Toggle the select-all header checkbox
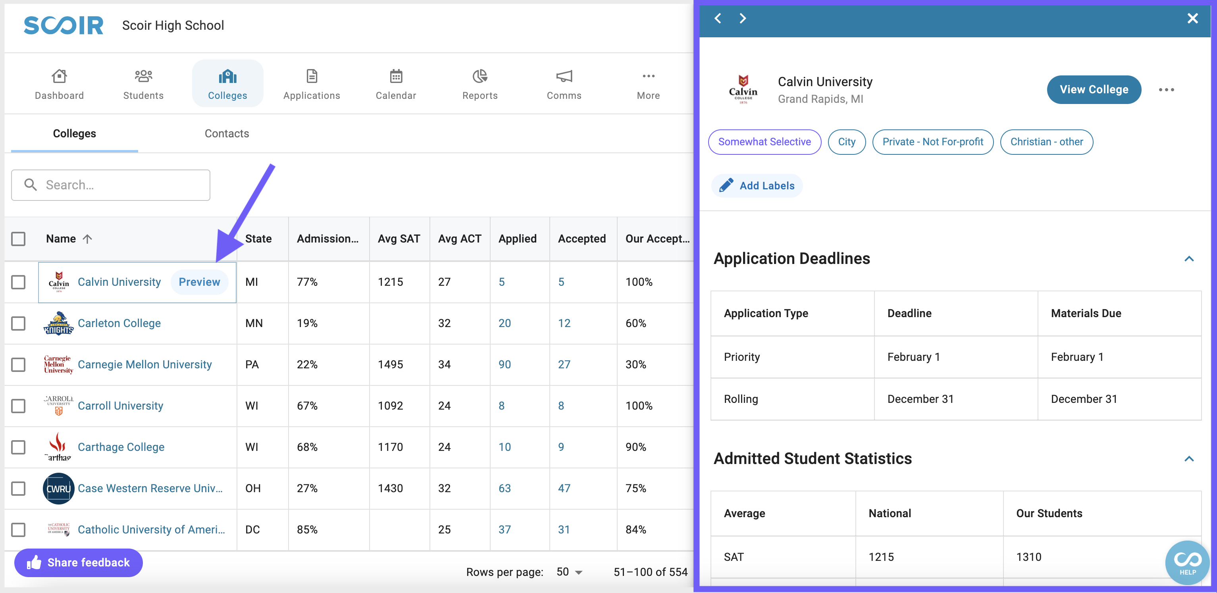The height and width of the screenshot is (593, 1217). coord(18,239)
